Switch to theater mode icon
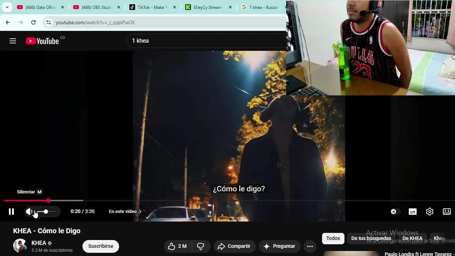 [x=447, y=212]
